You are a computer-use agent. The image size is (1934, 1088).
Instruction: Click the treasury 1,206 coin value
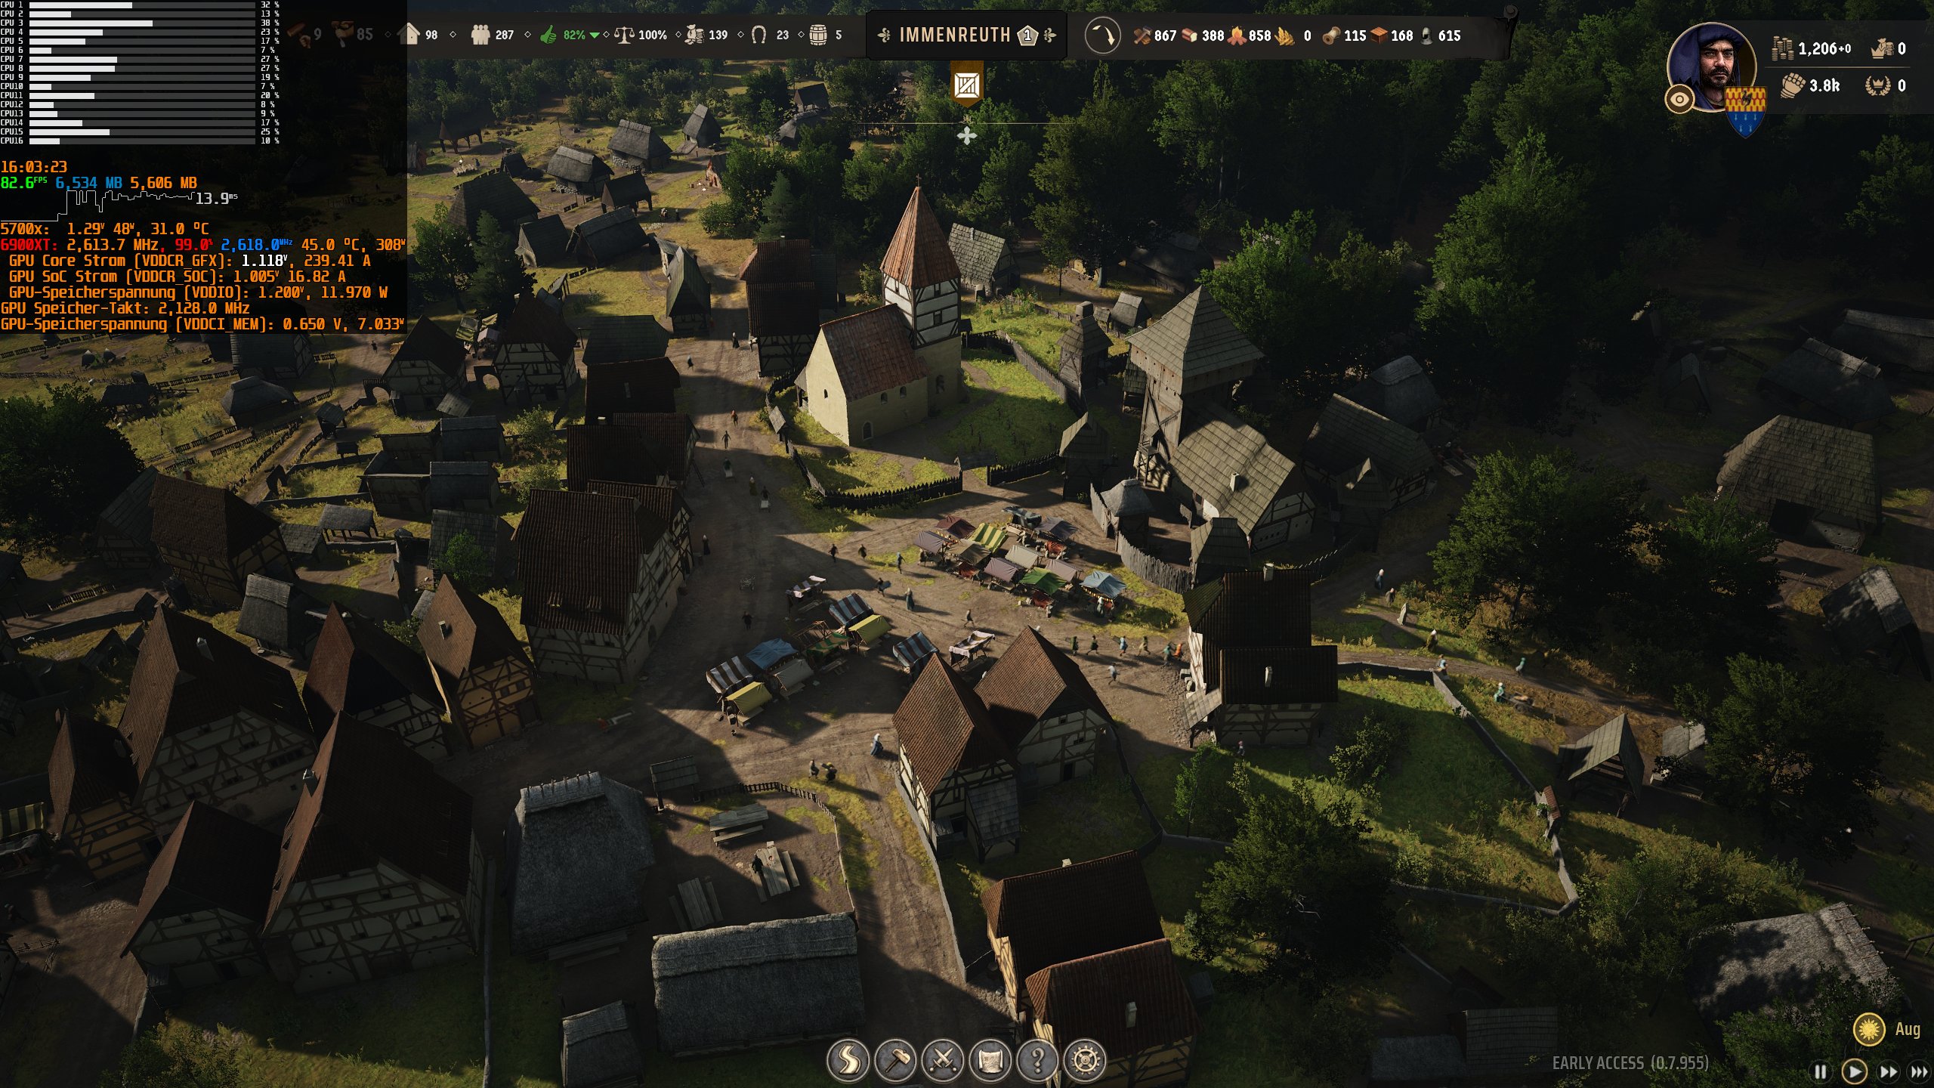pos(1818,49)
